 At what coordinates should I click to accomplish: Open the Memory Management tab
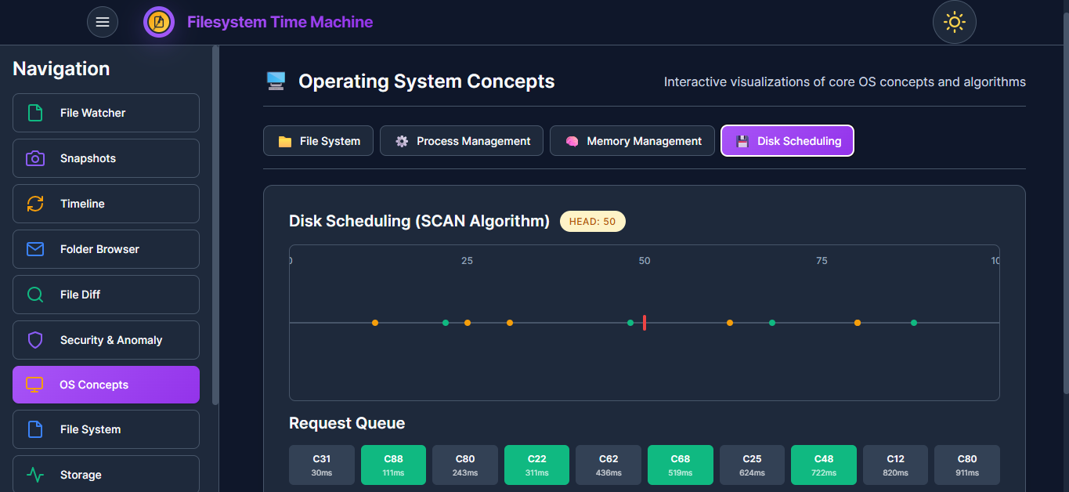pyautogui.click(x=632, y=140)
